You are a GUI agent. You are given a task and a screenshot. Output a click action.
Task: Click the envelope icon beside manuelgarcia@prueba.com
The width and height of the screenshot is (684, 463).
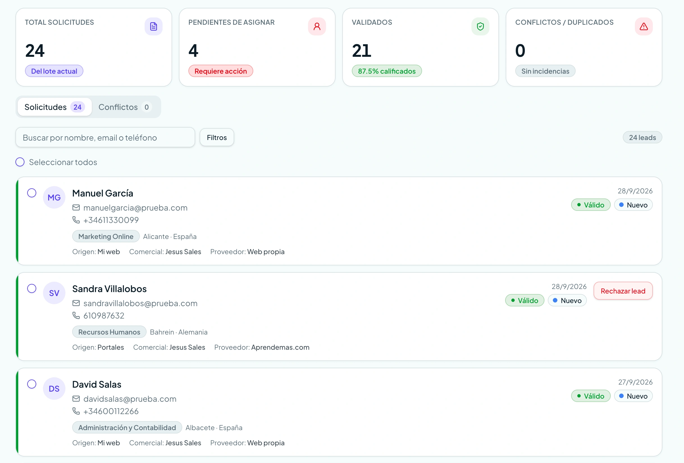coord(76,208)
